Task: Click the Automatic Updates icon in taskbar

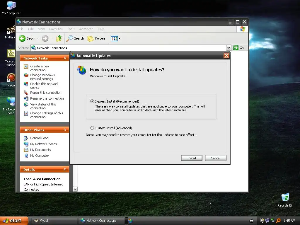Action: click(x=130, y=221)
